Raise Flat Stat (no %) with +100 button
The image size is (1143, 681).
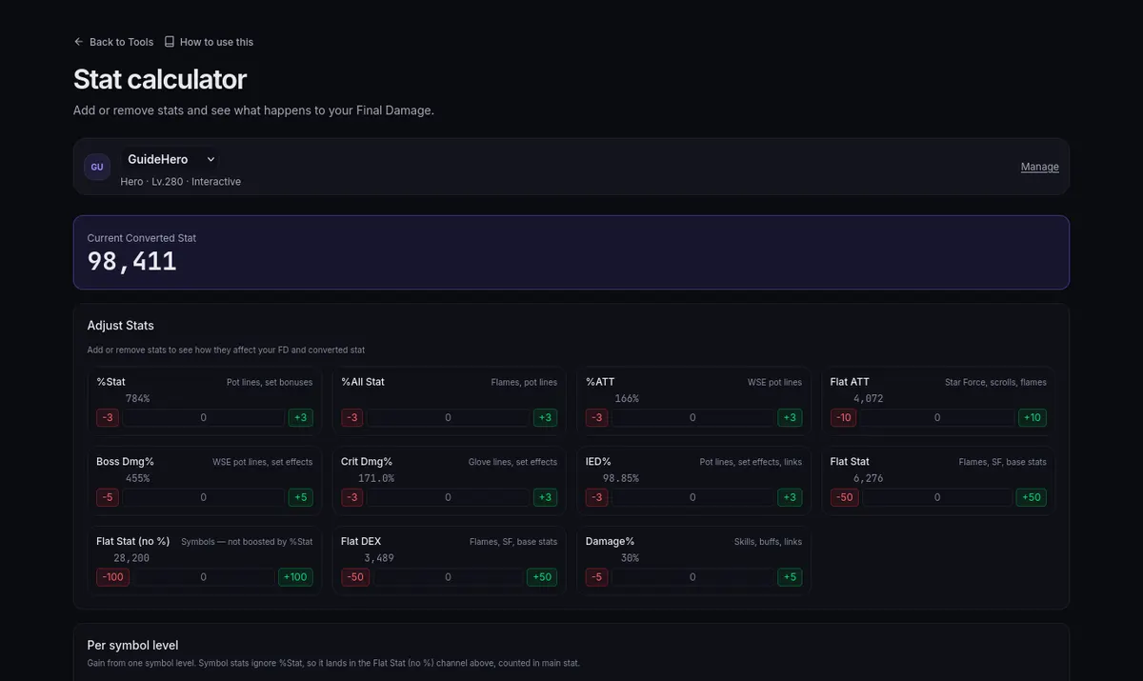pos(295,577)
